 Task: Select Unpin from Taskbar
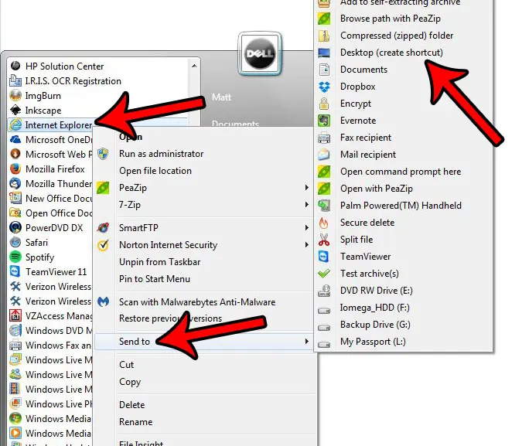[x=159, y=262]
